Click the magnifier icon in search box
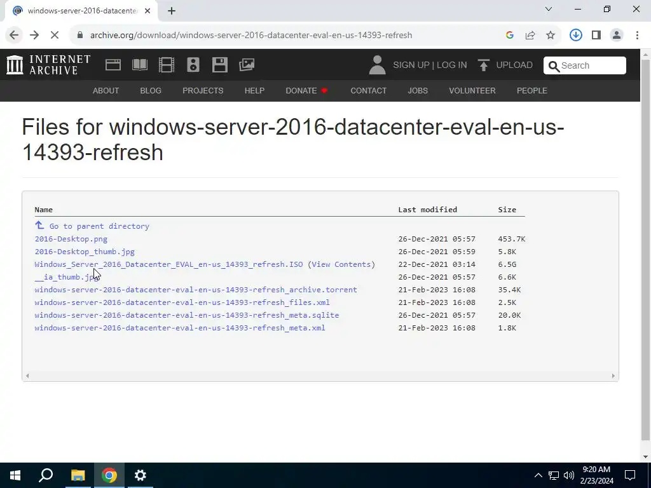This screenshot has width=651, height=488. (554, 66)
